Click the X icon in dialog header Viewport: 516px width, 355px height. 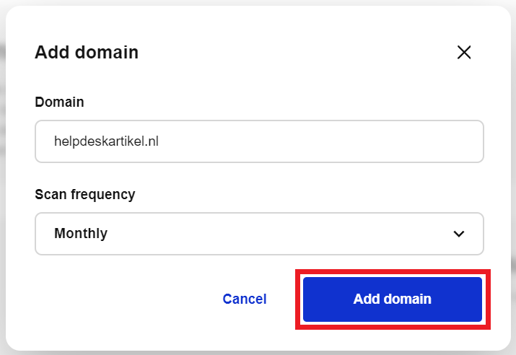point(464,52)
